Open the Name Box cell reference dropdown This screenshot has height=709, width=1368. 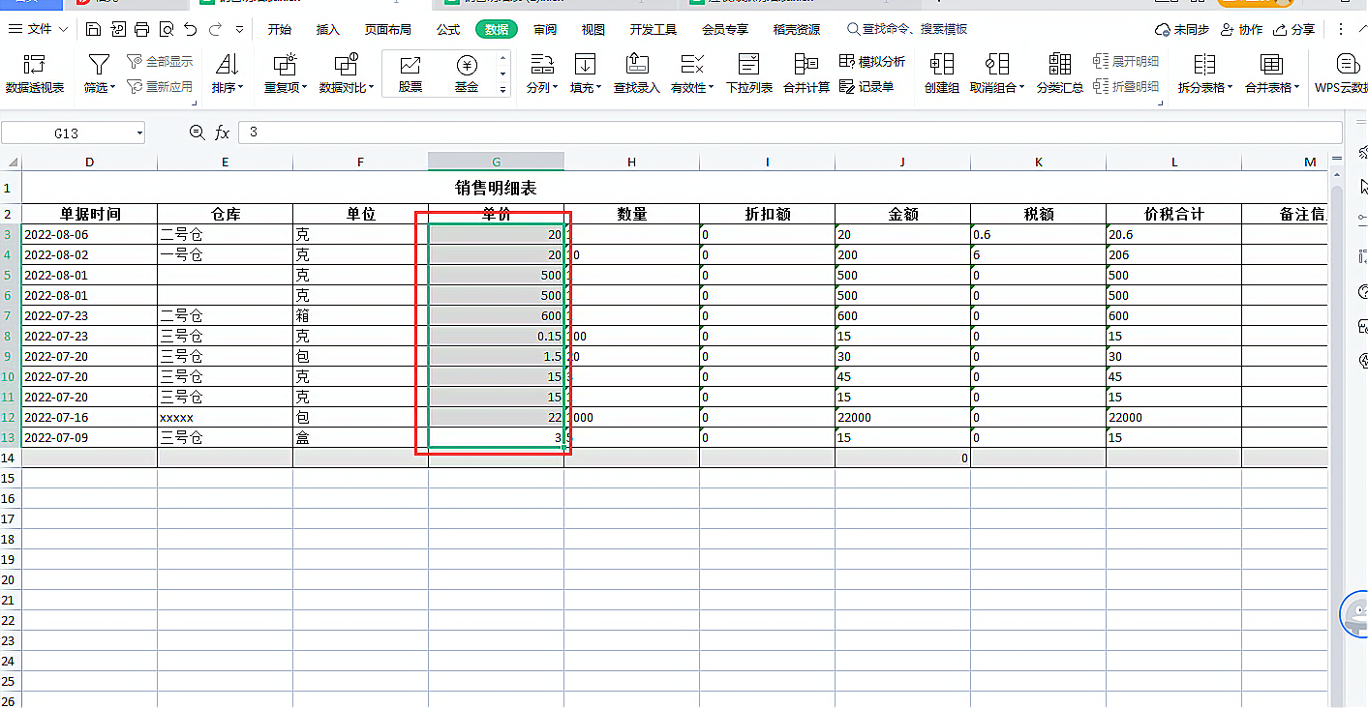click(140, 133)
